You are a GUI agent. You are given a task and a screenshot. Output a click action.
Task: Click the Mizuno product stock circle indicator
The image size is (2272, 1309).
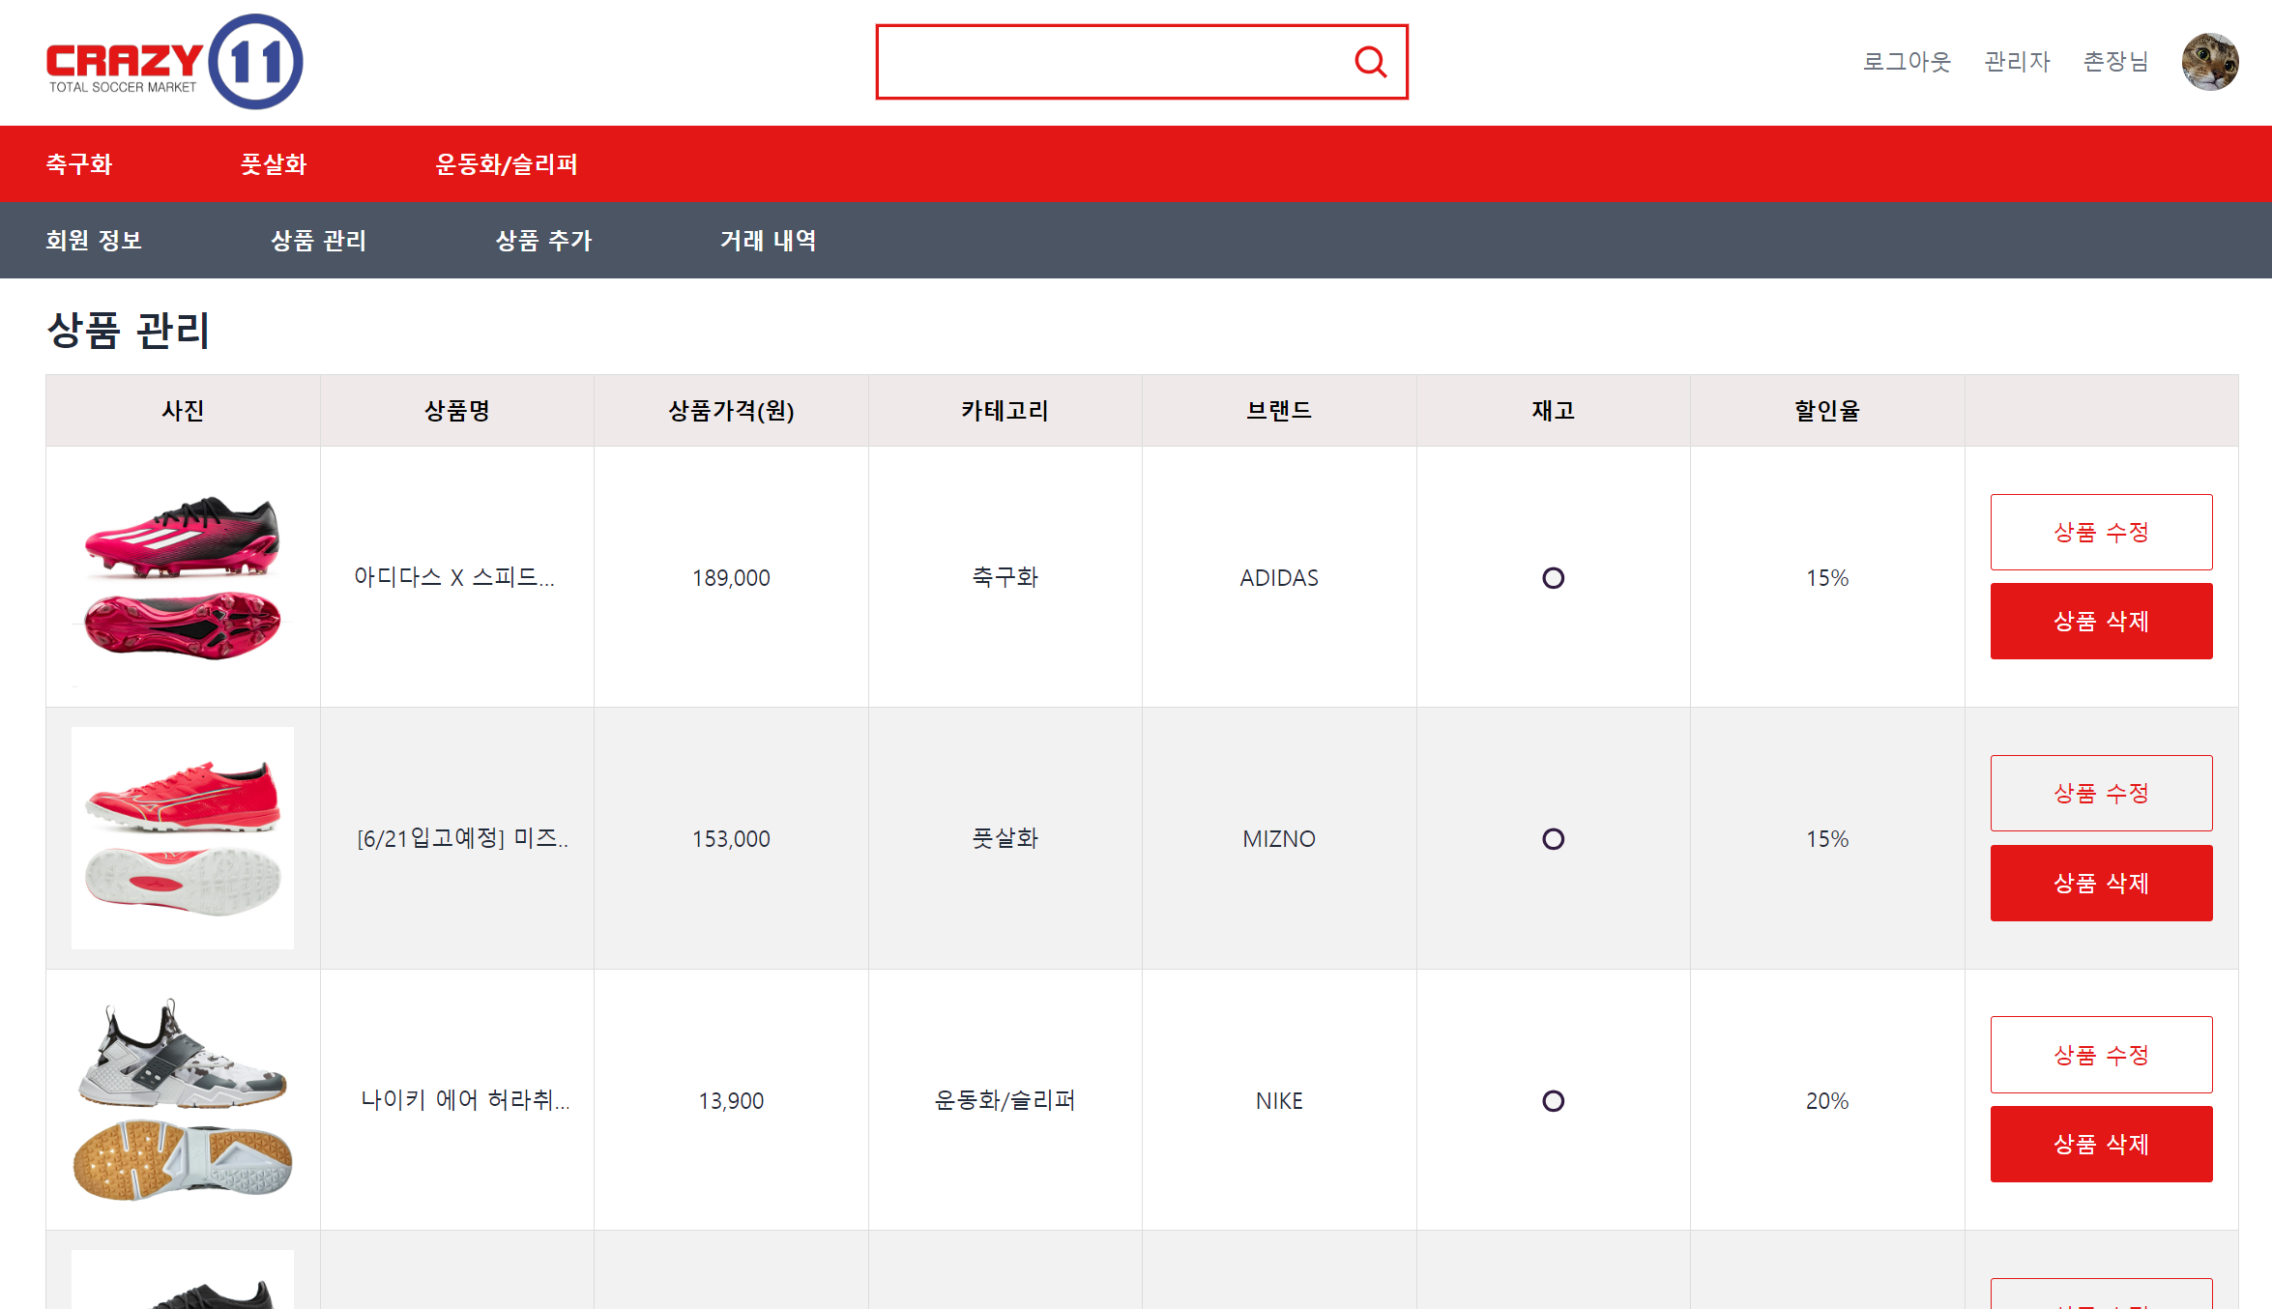coord(1553,839)
